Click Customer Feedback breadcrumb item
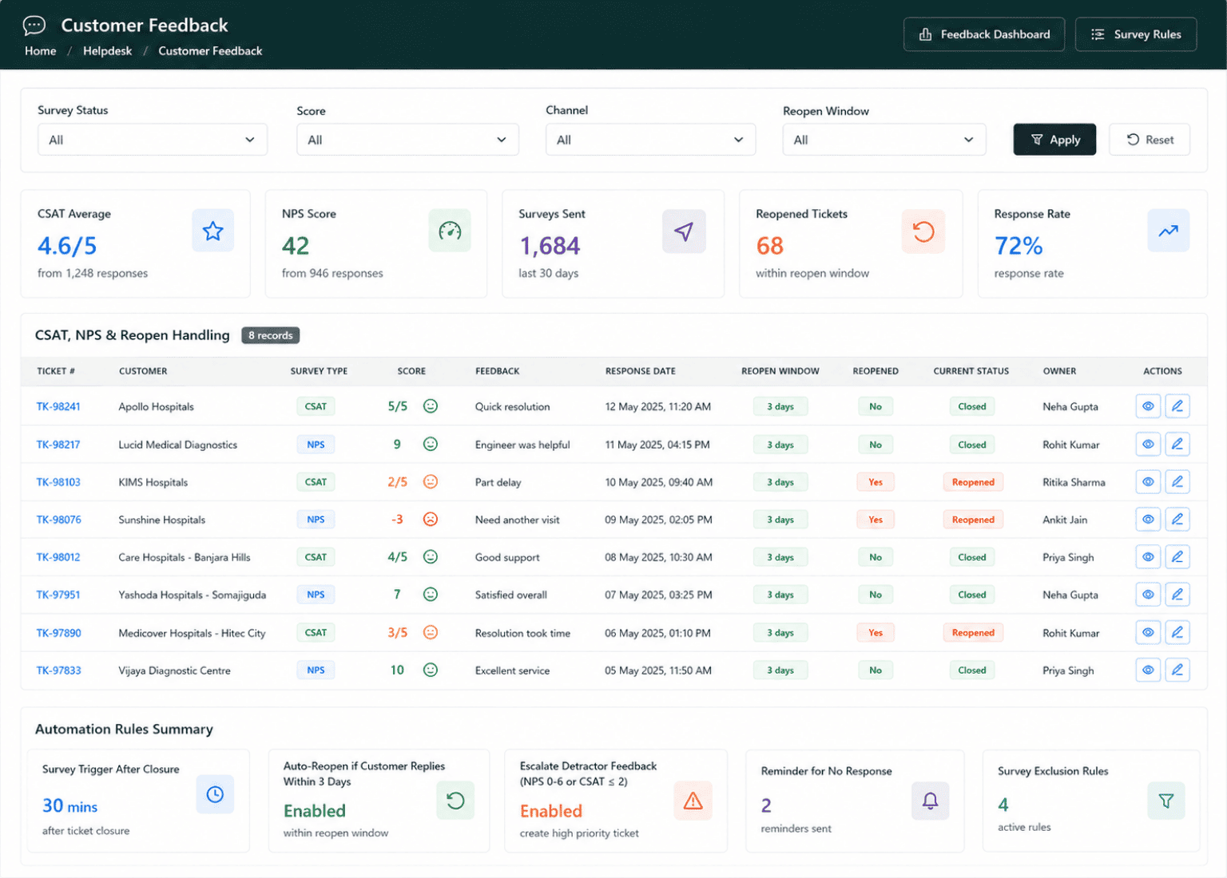The width and height of the screenshot is (1227, 878). coord(210,51)
